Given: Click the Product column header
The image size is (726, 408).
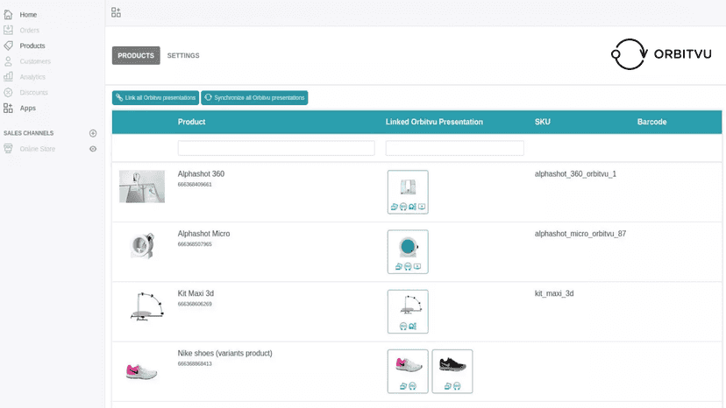Looking at the screenshot, I should (191, 122).
